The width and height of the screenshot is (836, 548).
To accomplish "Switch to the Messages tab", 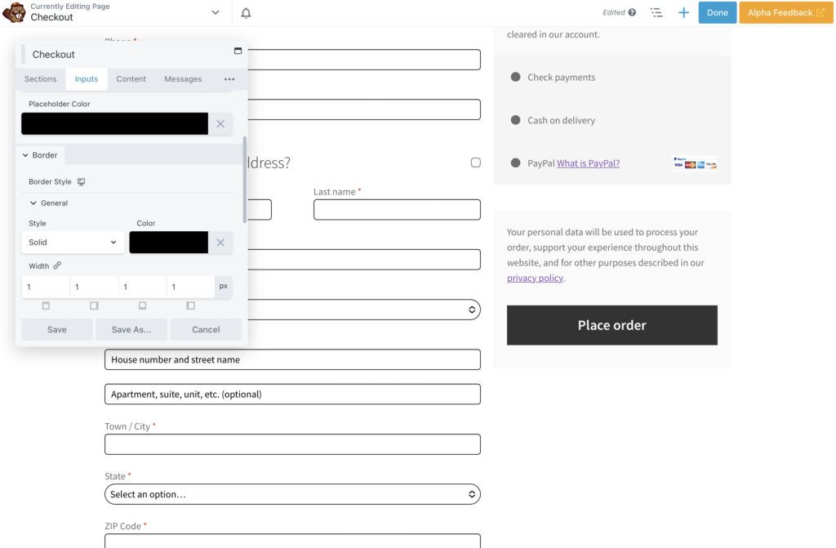I will [183, 79].
